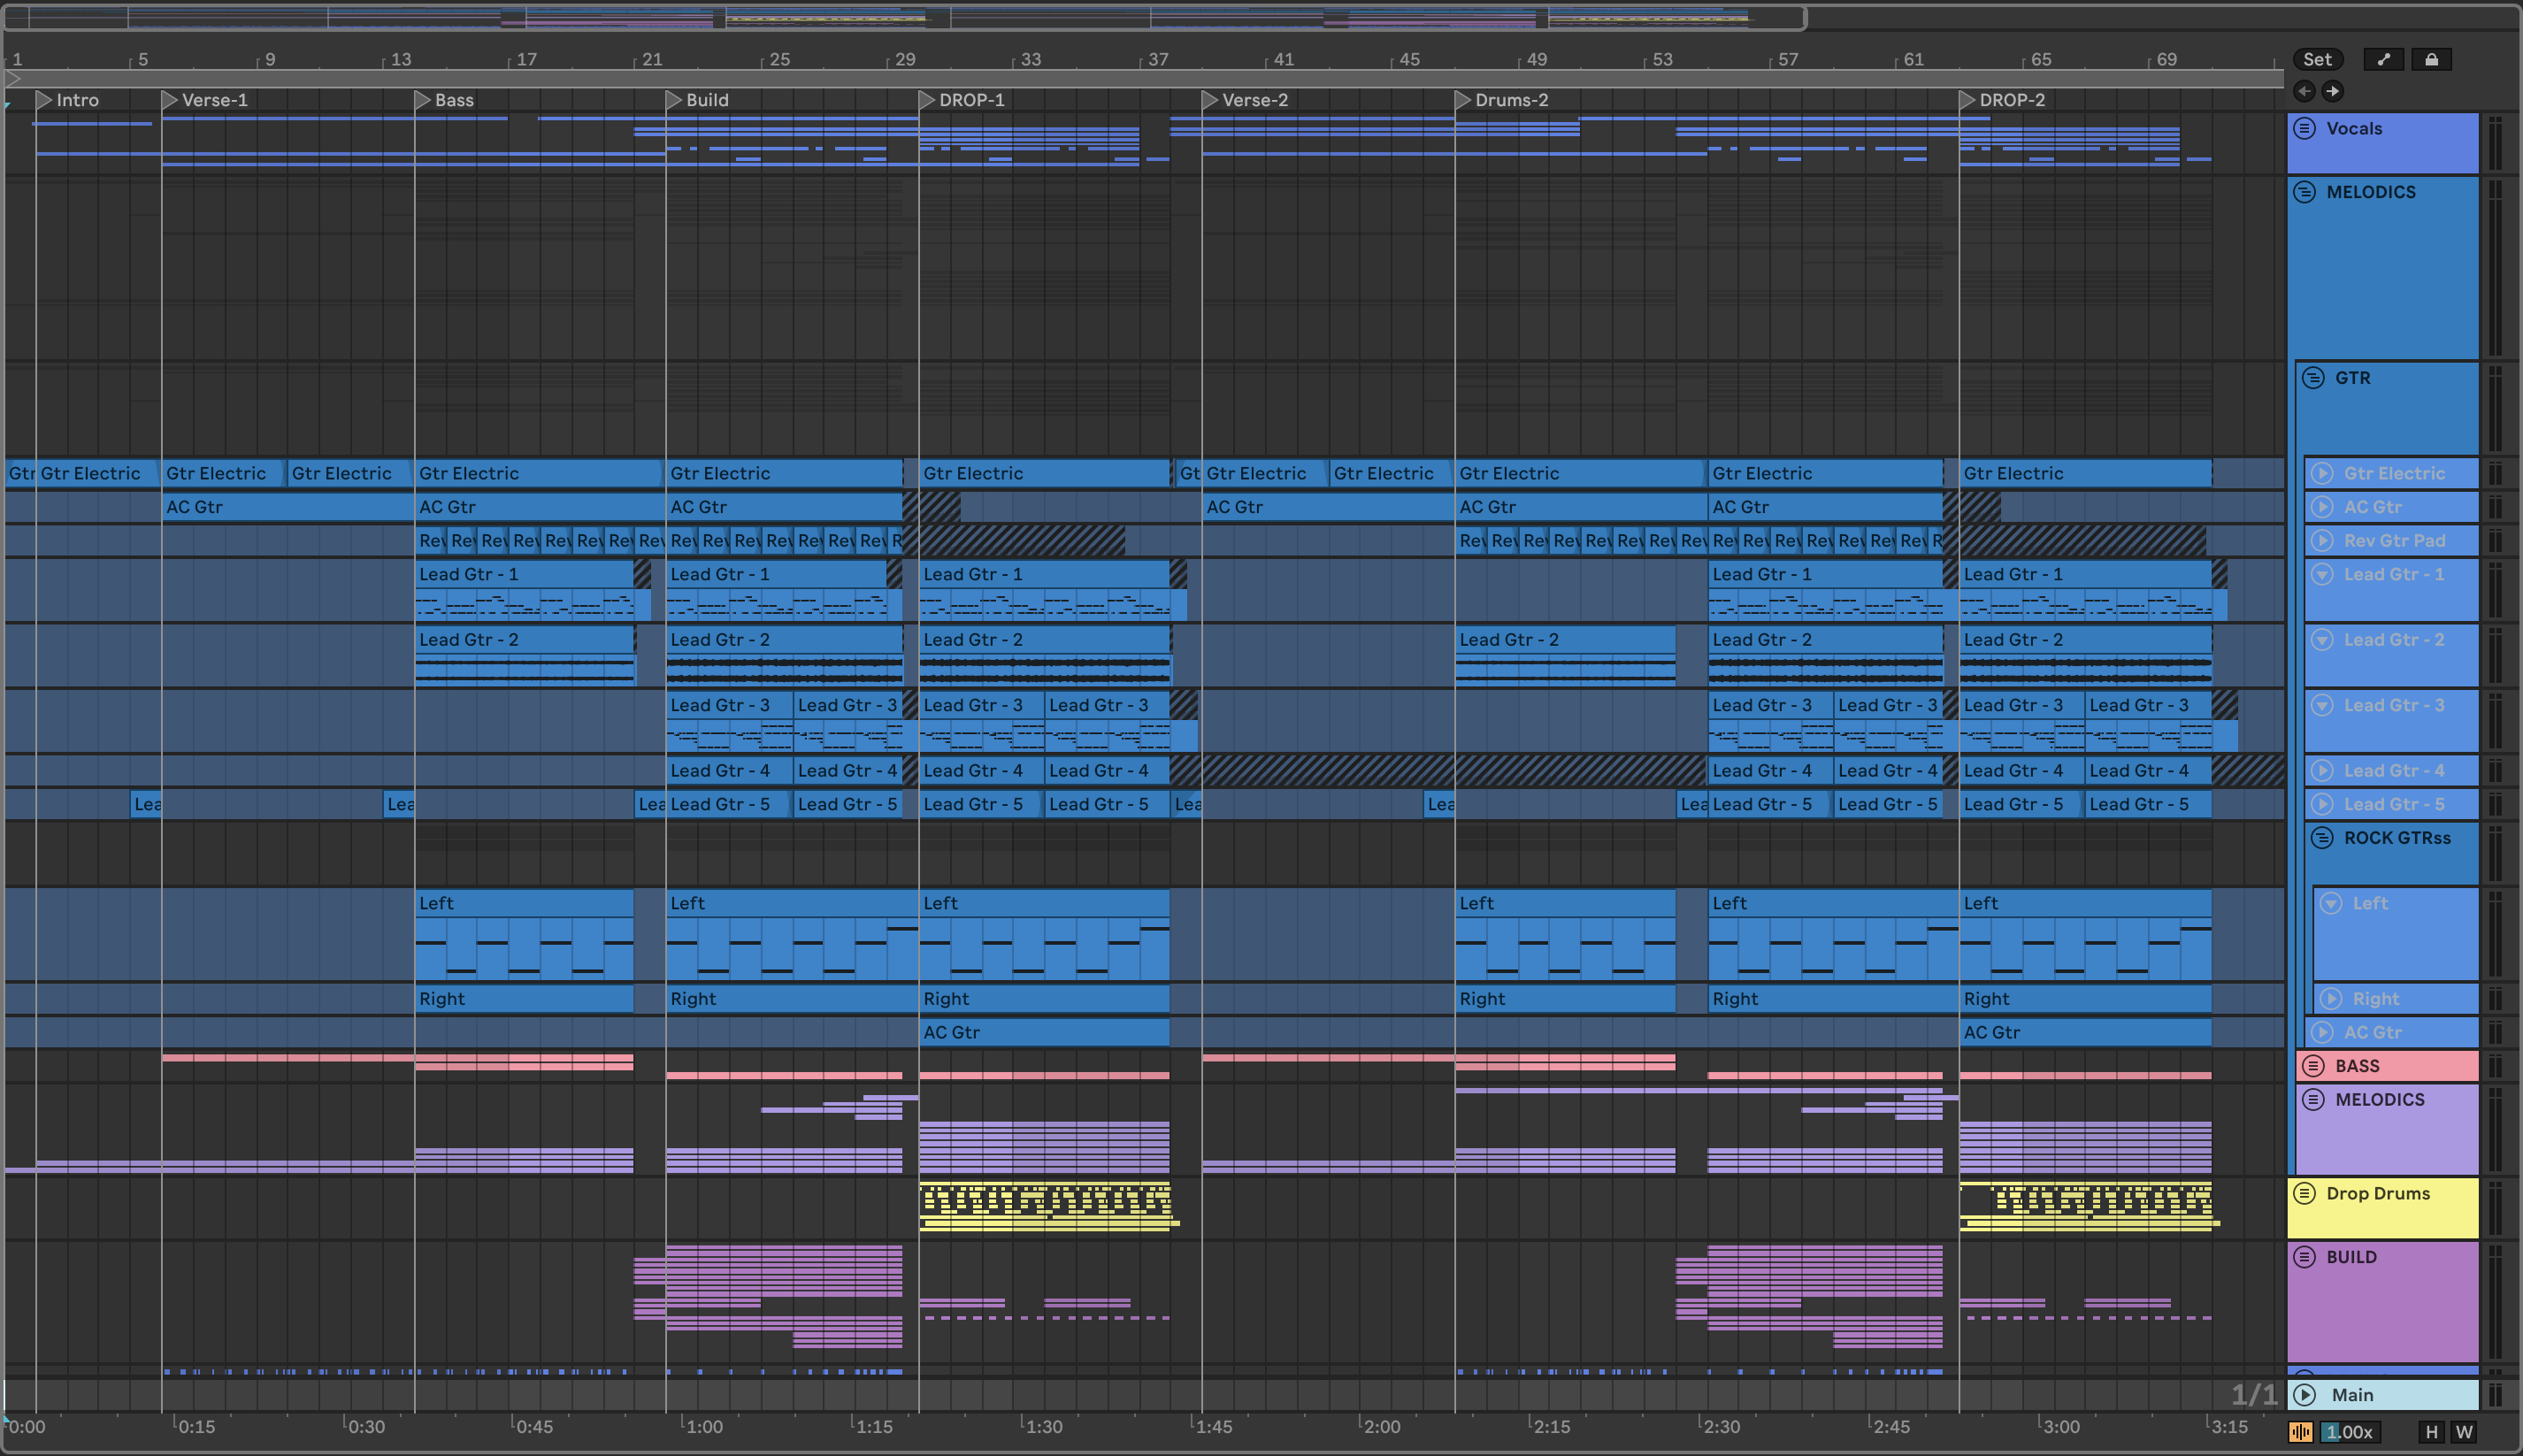Click the Drums-2 locator triangle

click(x=1463, y=100)
